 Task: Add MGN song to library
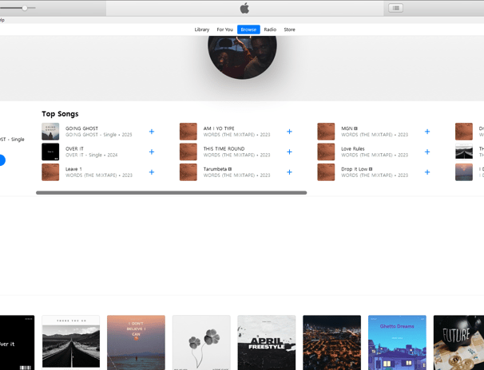pyautogui.click(x=427, y=132)
